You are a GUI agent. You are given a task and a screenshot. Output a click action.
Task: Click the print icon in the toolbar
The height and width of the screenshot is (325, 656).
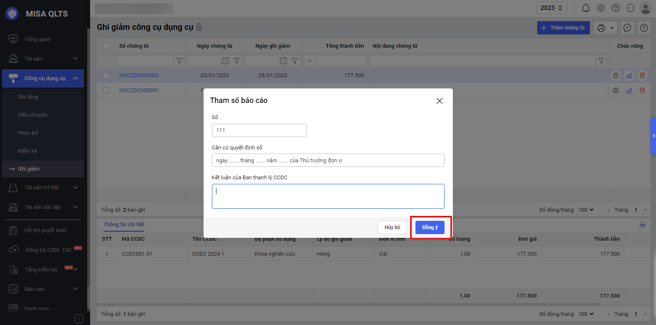point(601,28)
